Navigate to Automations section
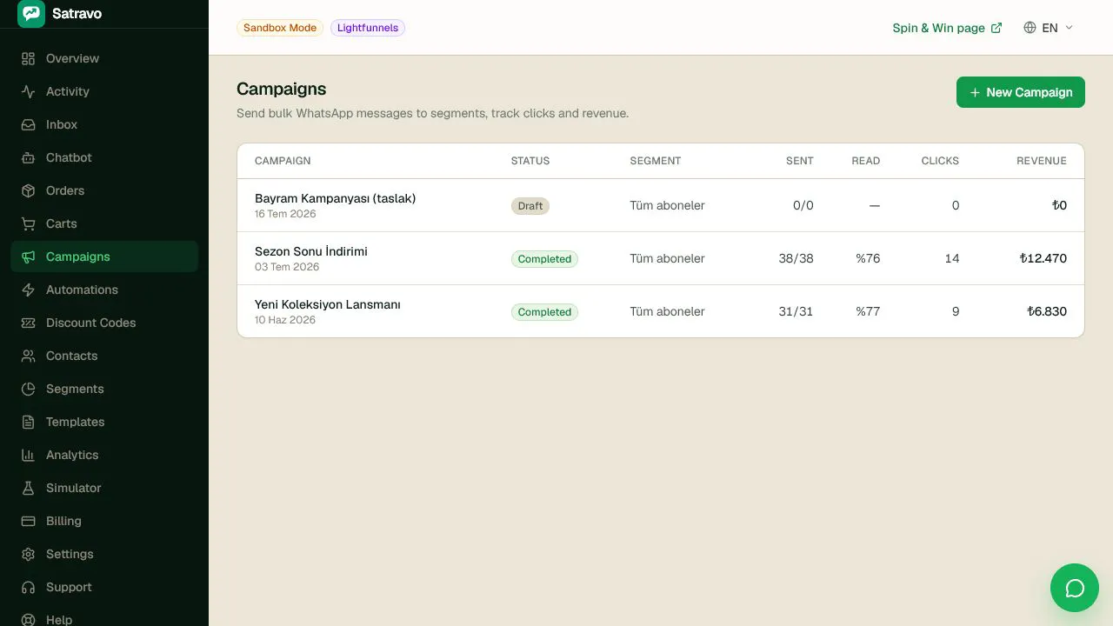 pyautogui.click(x=104, y=290)
